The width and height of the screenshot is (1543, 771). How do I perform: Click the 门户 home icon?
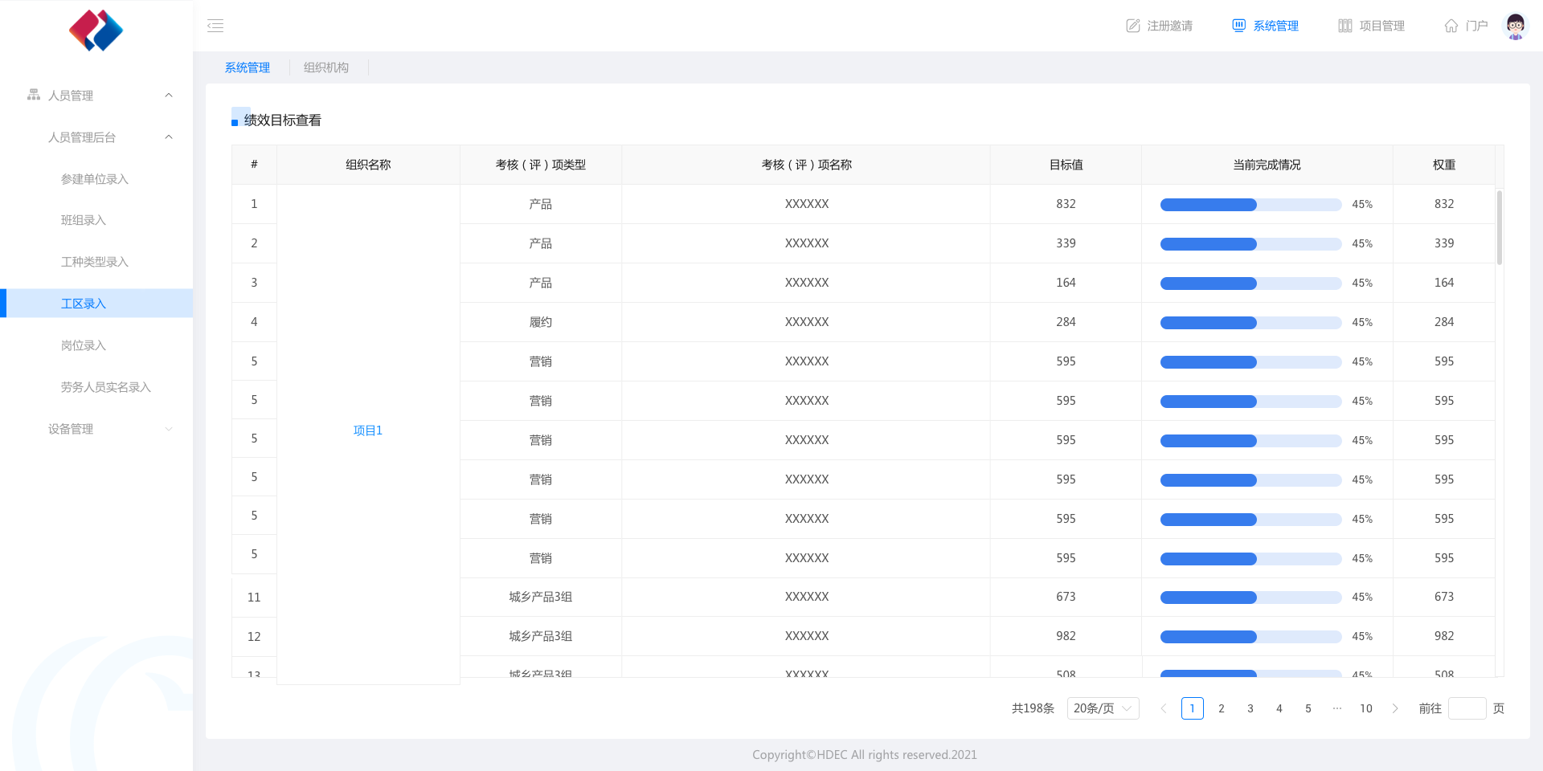click(x=1451, y=26)
